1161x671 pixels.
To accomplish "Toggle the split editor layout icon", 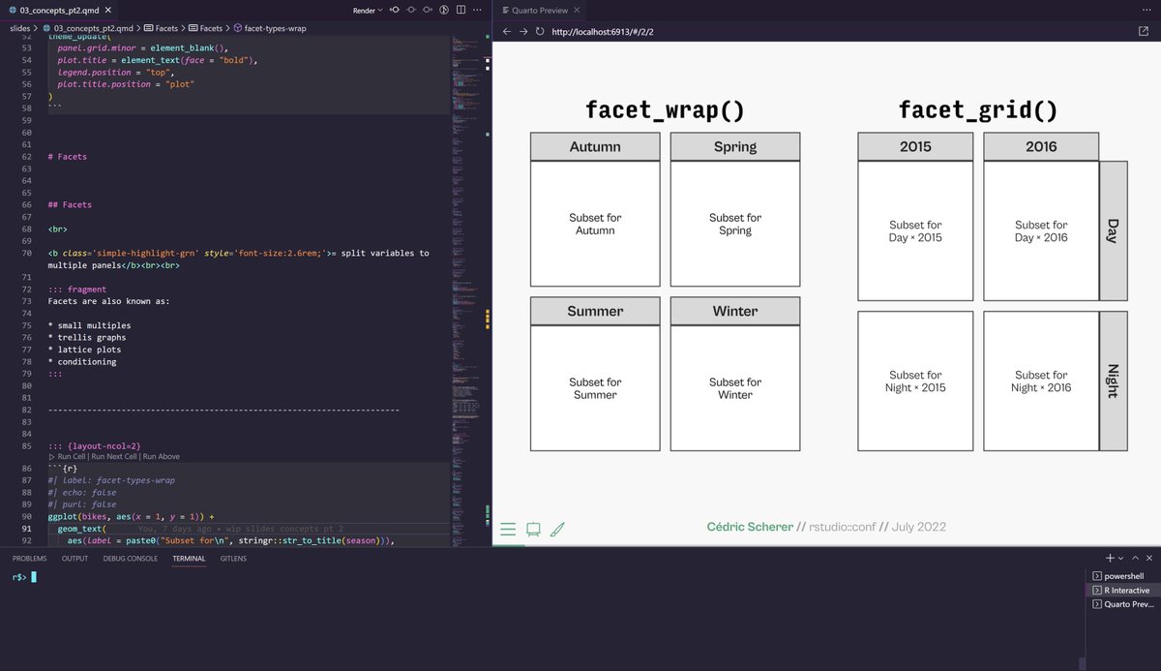I will tap(461, 10).
